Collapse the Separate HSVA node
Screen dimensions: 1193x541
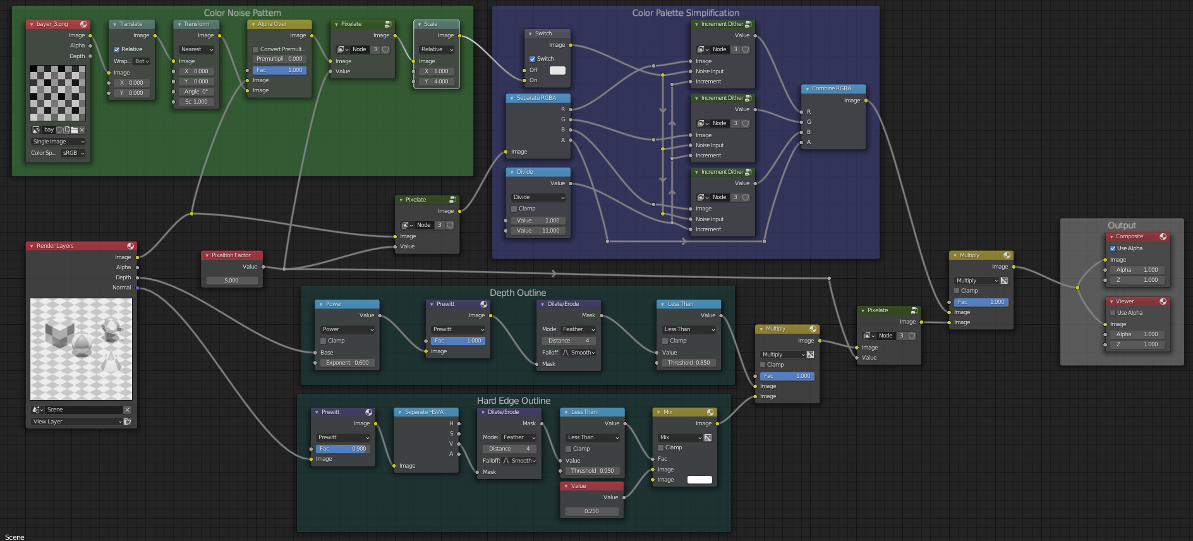pos(399,412)
